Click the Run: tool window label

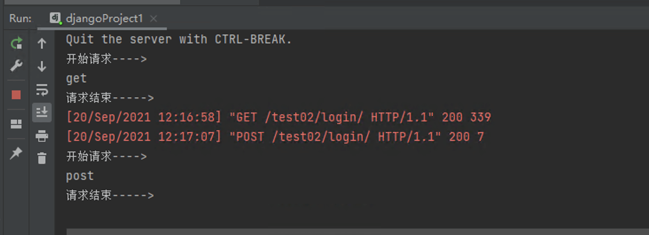point(20,19)
